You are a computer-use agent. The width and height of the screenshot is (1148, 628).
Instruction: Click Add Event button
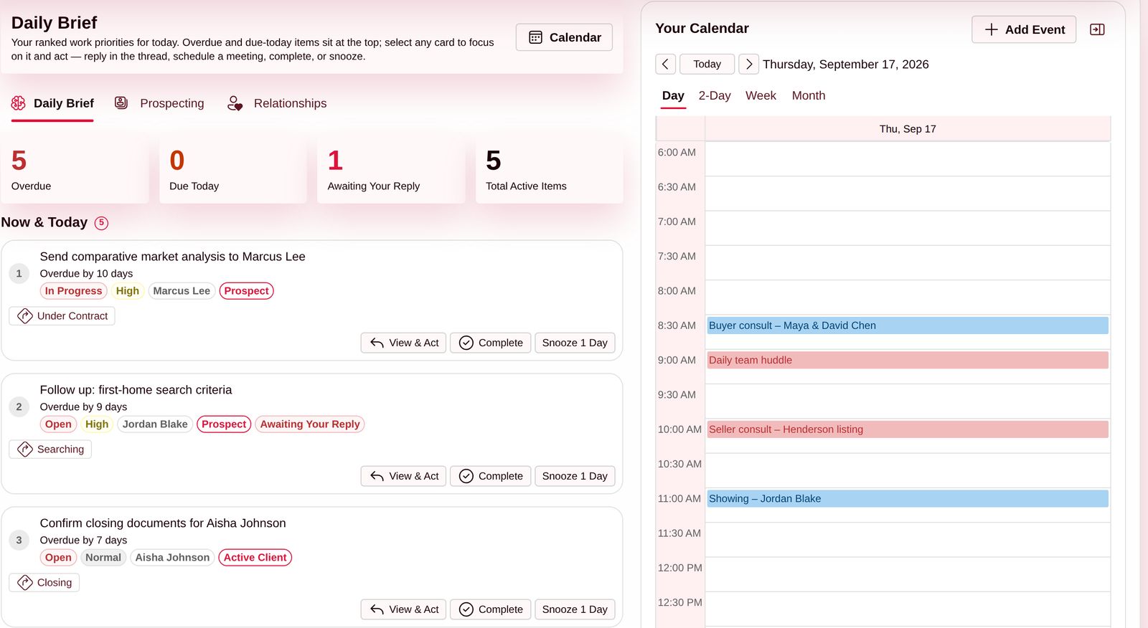pyautogui.click(x=1024, y=29)
